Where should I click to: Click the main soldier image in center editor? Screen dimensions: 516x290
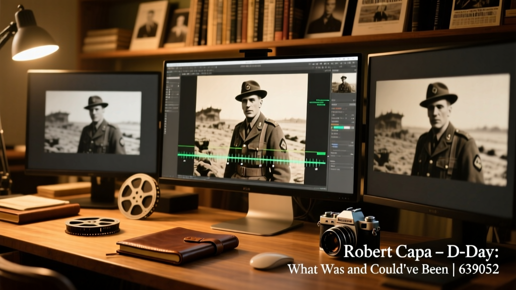coord(251,128)
